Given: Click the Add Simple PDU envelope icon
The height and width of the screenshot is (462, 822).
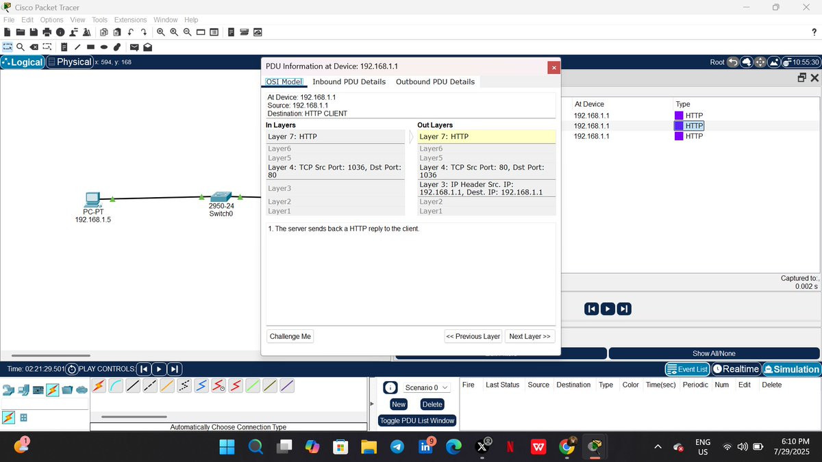Looking at the screenshot, I should (x=134, y=47).
